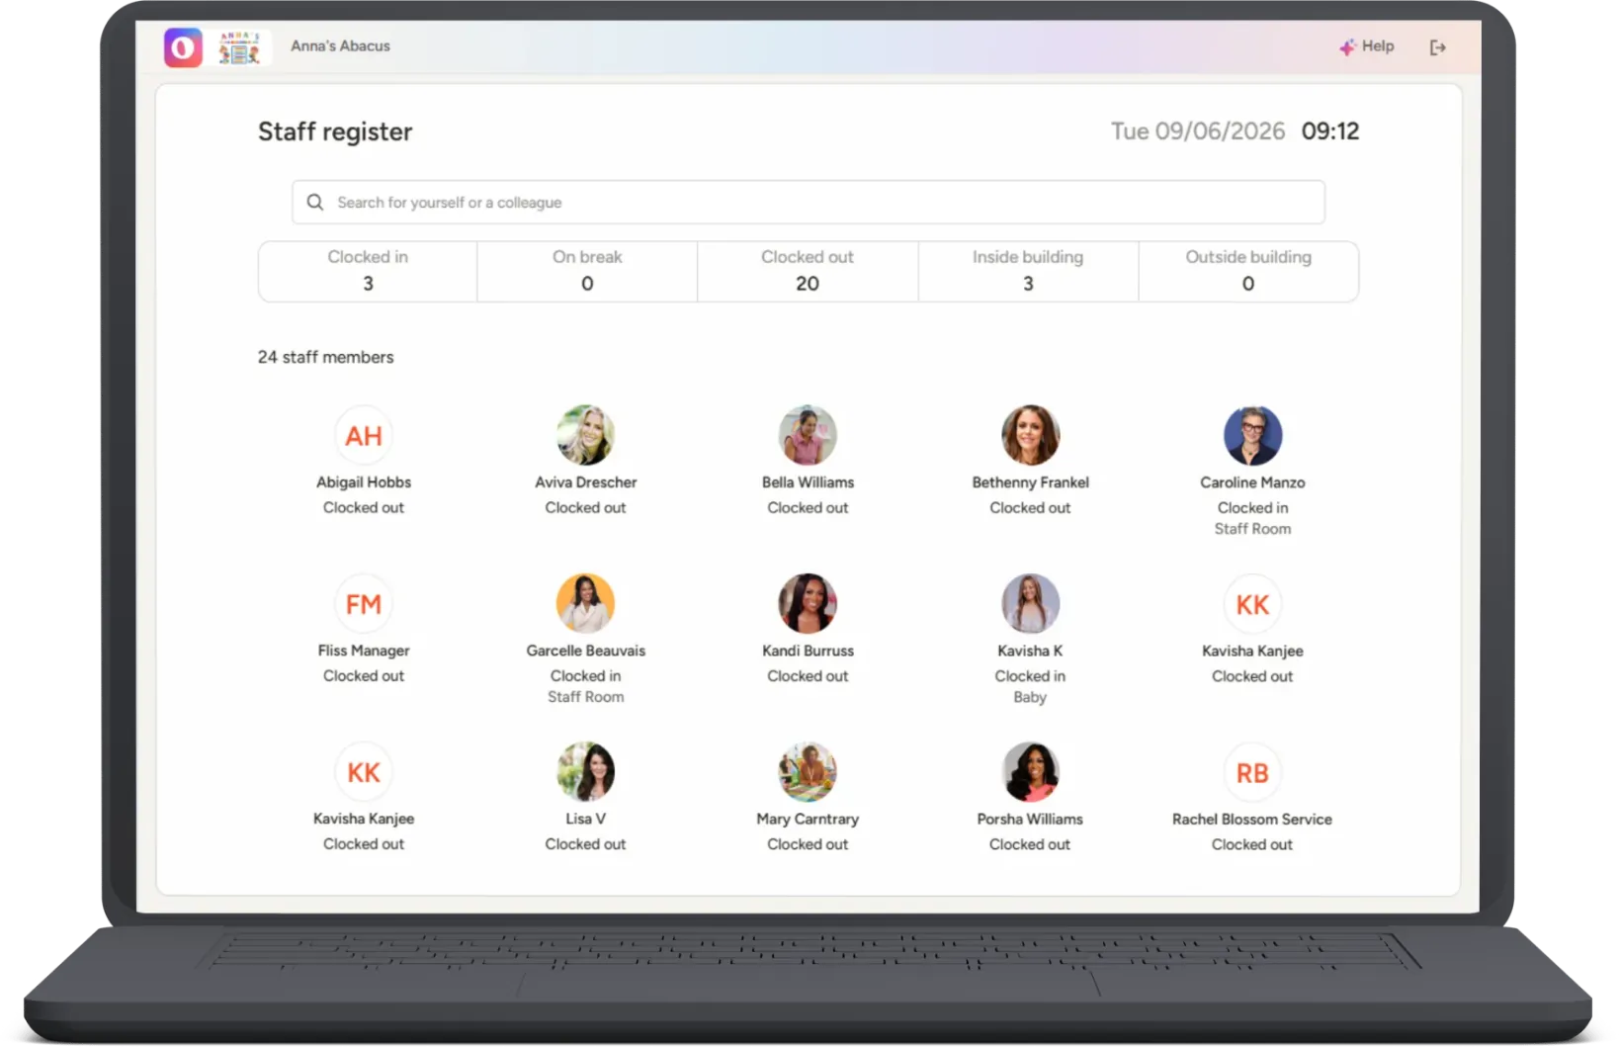Click the pink app logo icon

click(183, 47)
